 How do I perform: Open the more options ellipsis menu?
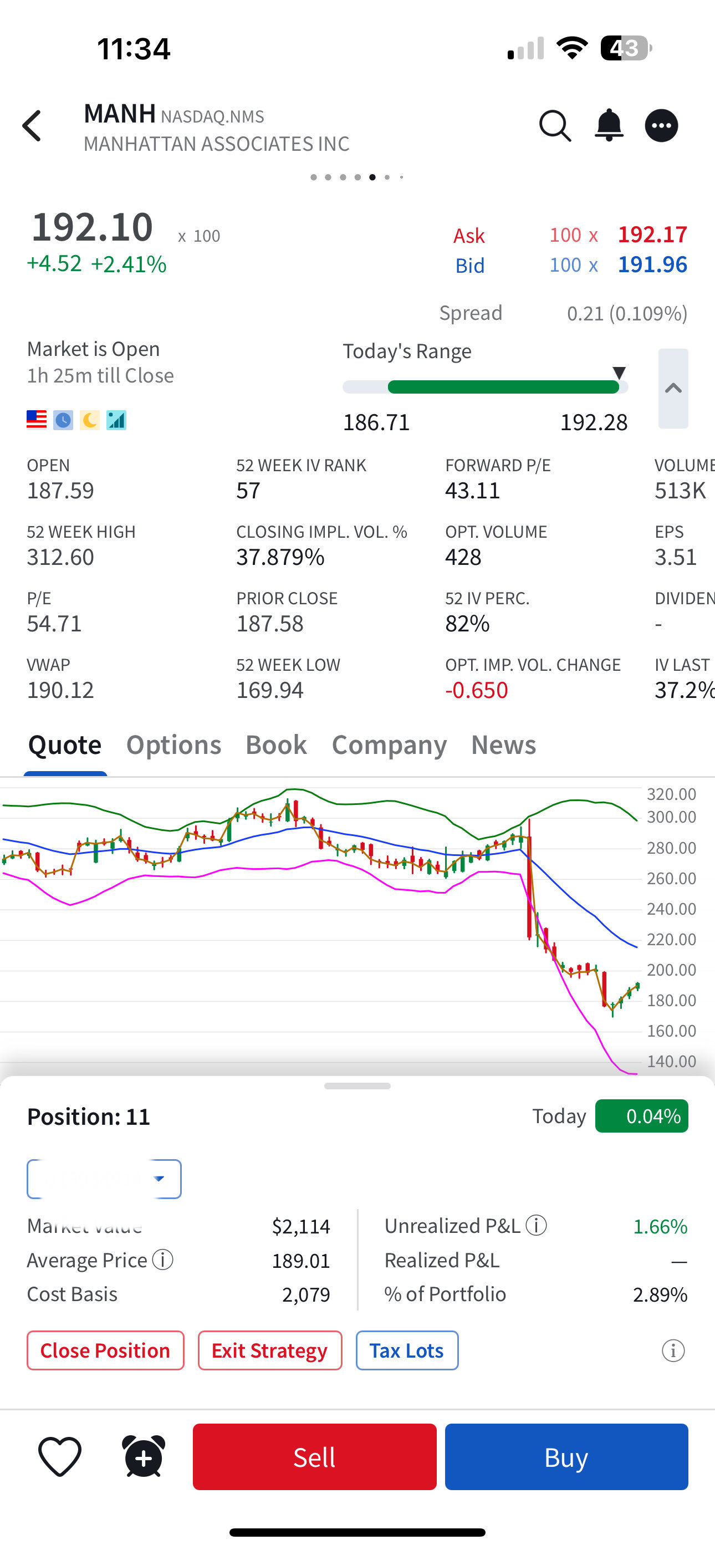pos(661,126)
